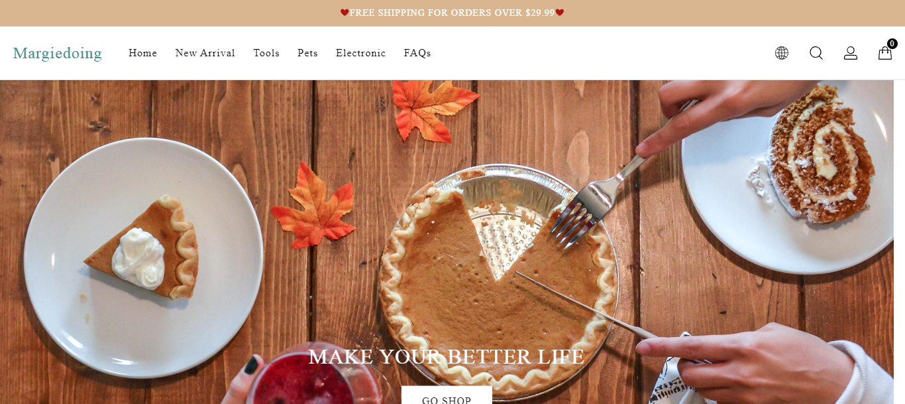Click the free shipping announcement banner

point(452,13)
